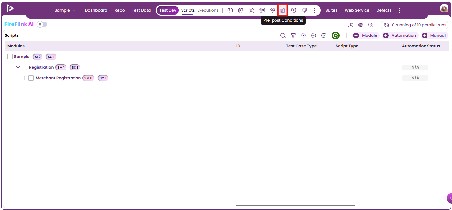The image size is (452, 210).
Task: Open the Web Service menu
Action: 357,10
